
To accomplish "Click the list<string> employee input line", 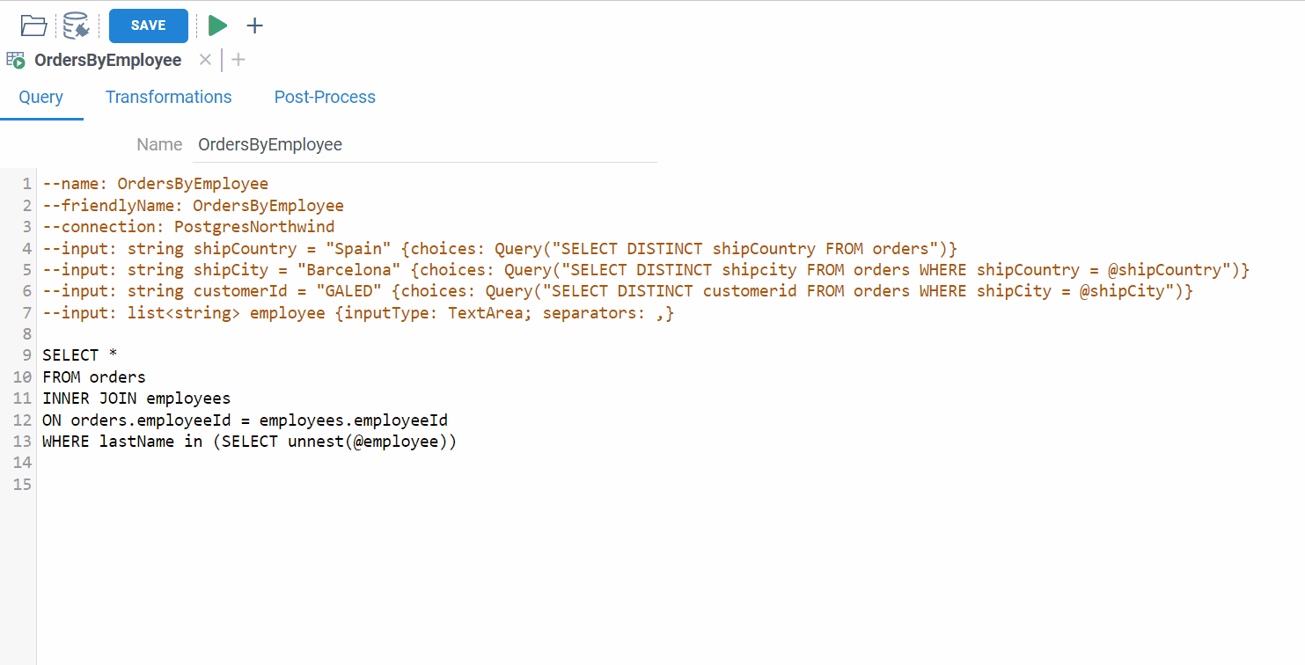I will (358, 312).
